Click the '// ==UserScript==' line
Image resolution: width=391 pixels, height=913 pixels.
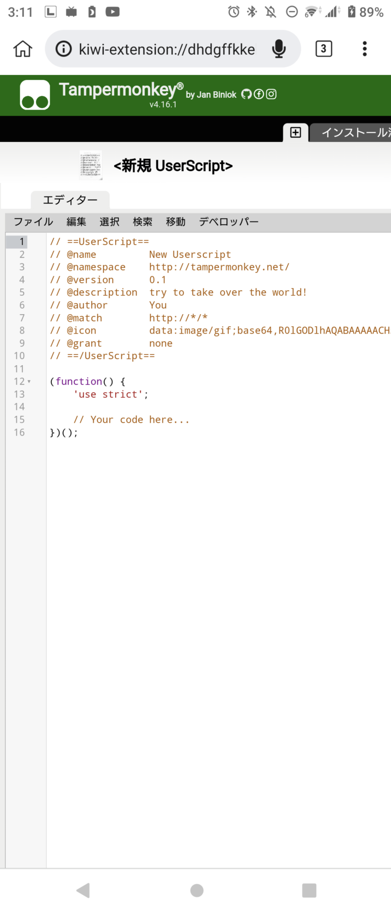(99, 241)
